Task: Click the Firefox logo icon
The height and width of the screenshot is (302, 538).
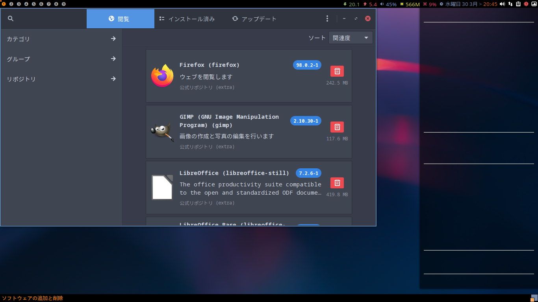Action: click(x=162, y=75)
